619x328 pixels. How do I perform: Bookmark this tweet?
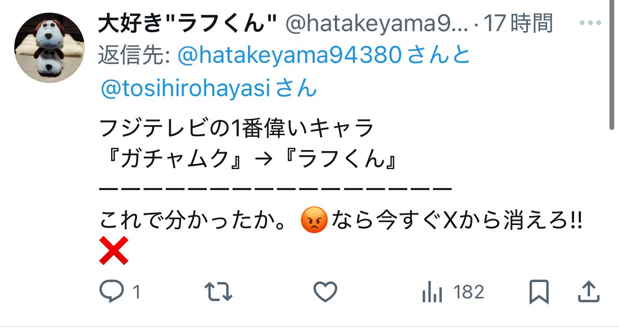(x=539, y=292)
